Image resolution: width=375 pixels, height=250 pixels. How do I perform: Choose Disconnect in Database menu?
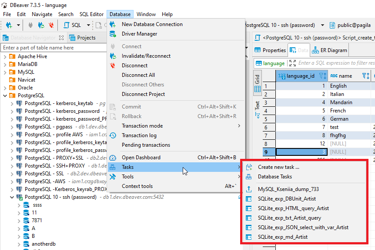176,66
